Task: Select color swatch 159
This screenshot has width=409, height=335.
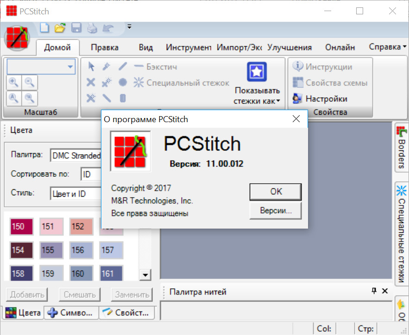Action: (51, 273)
